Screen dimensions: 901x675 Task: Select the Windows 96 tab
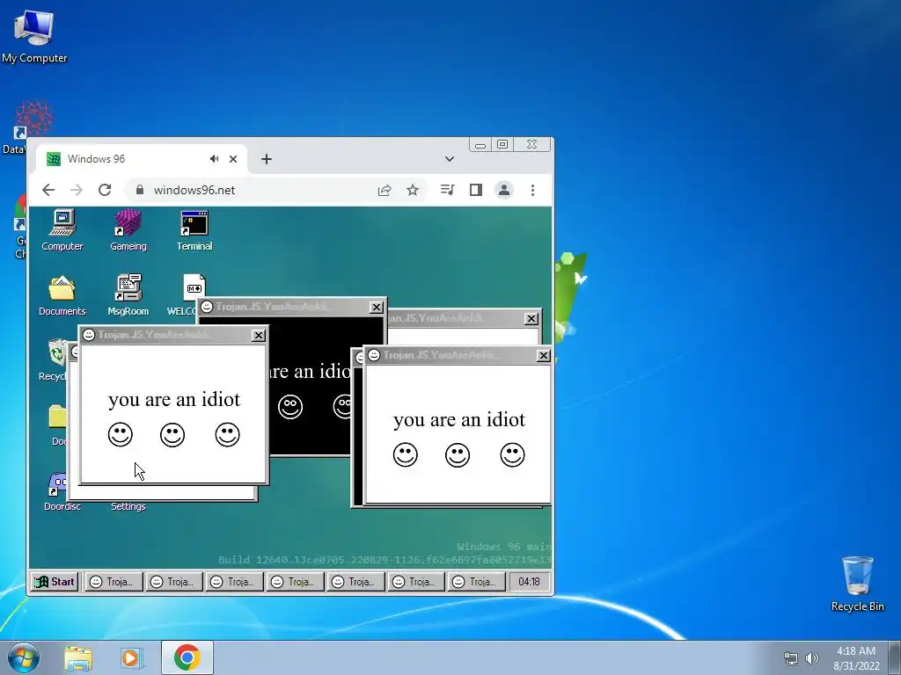point(142,159)
